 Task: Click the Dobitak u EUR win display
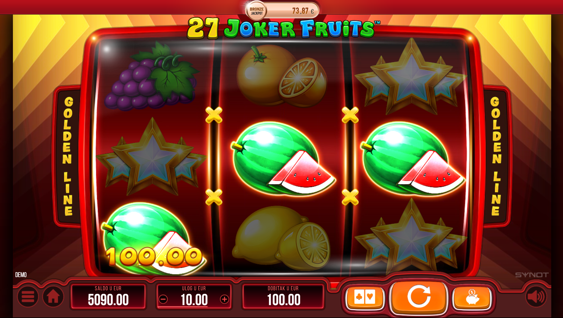[283, 297]
